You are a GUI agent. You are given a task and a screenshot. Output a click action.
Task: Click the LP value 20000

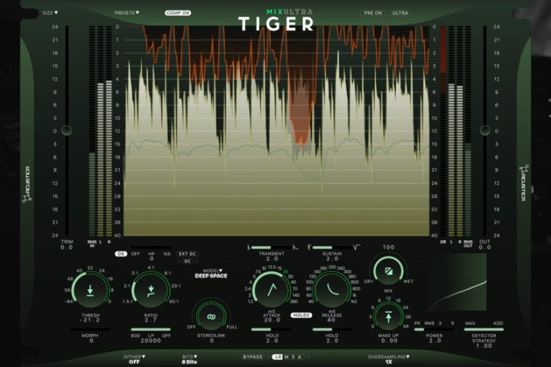pyautogui.click(x=151, y=341)
